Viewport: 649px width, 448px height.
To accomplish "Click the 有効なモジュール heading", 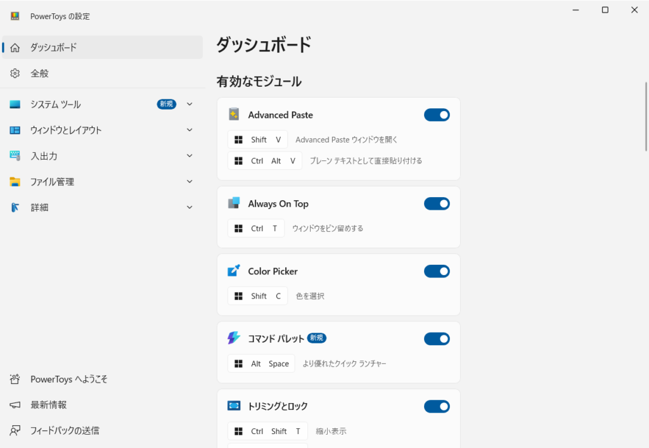I will pos(259,82).
